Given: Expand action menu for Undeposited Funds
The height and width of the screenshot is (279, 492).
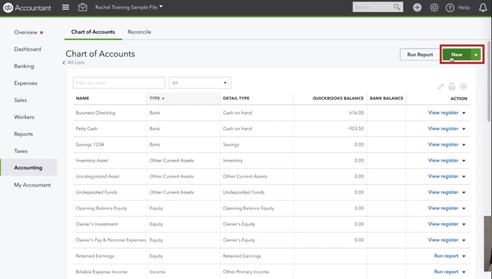Looking at the screenshot, I should pos(464,193).
